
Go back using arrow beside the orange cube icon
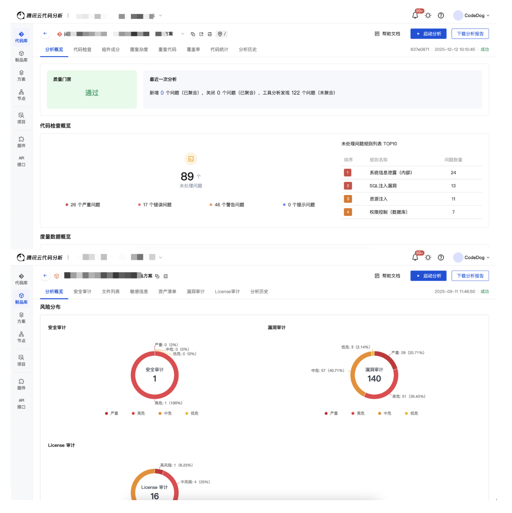click(x=45, y=276)
